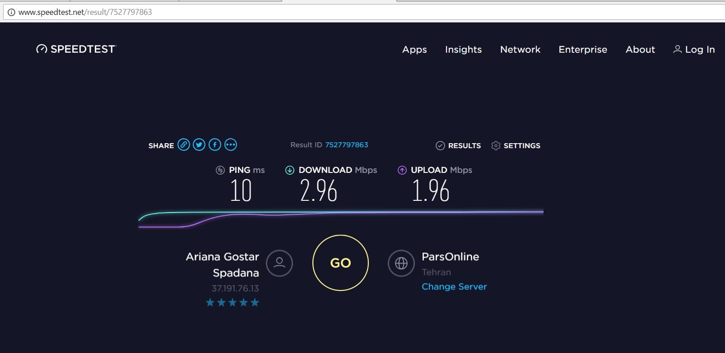Click Change Server link
Viewport: 725px width, 353px height.
coord(454,287)
